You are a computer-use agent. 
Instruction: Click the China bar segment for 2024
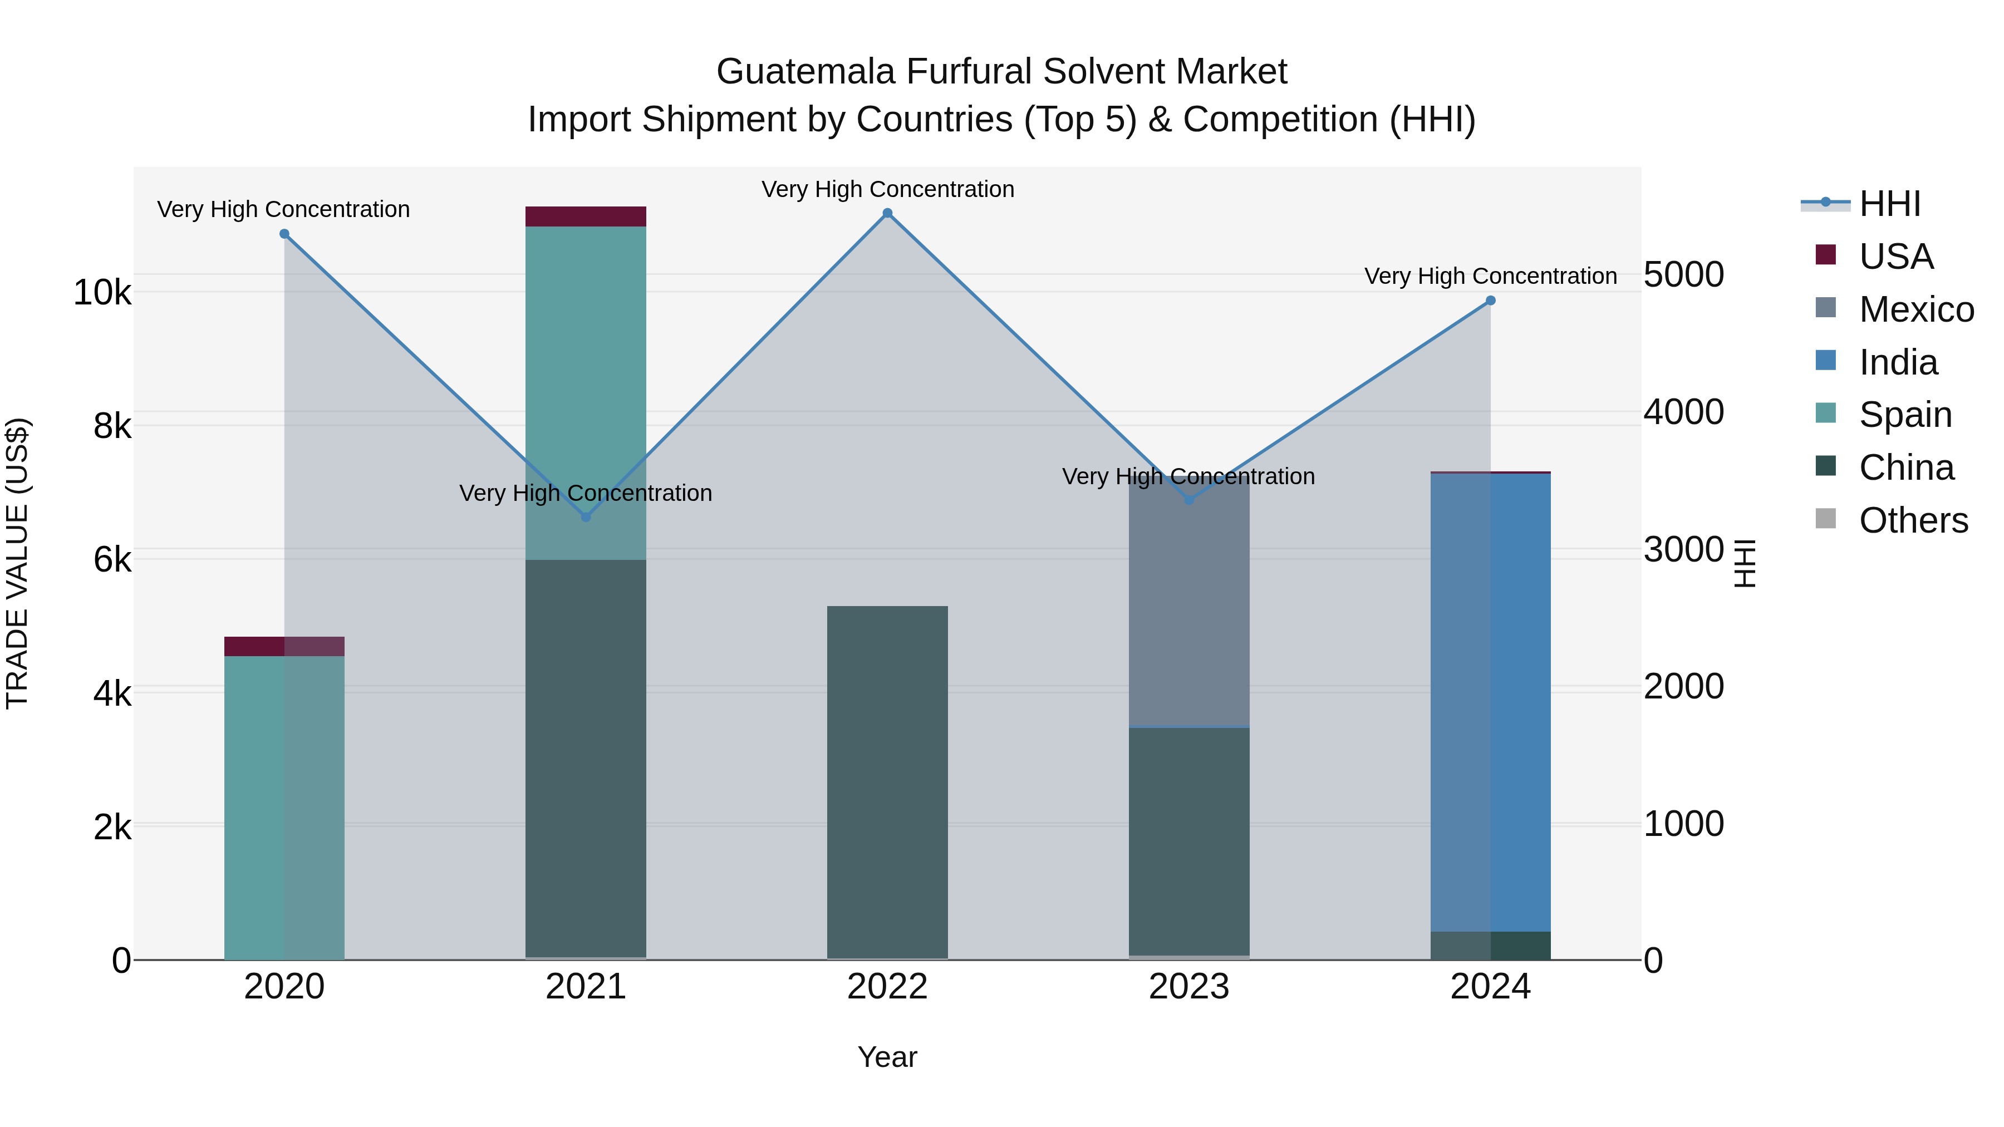[1491, 946]
